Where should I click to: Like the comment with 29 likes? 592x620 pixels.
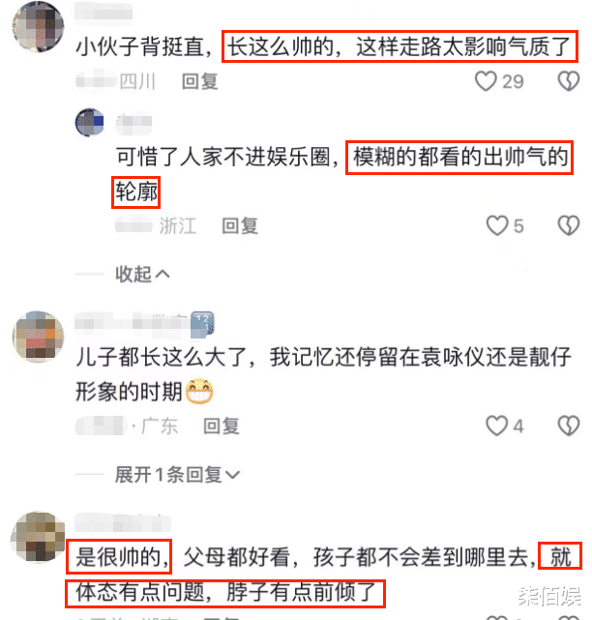[486, 81]
